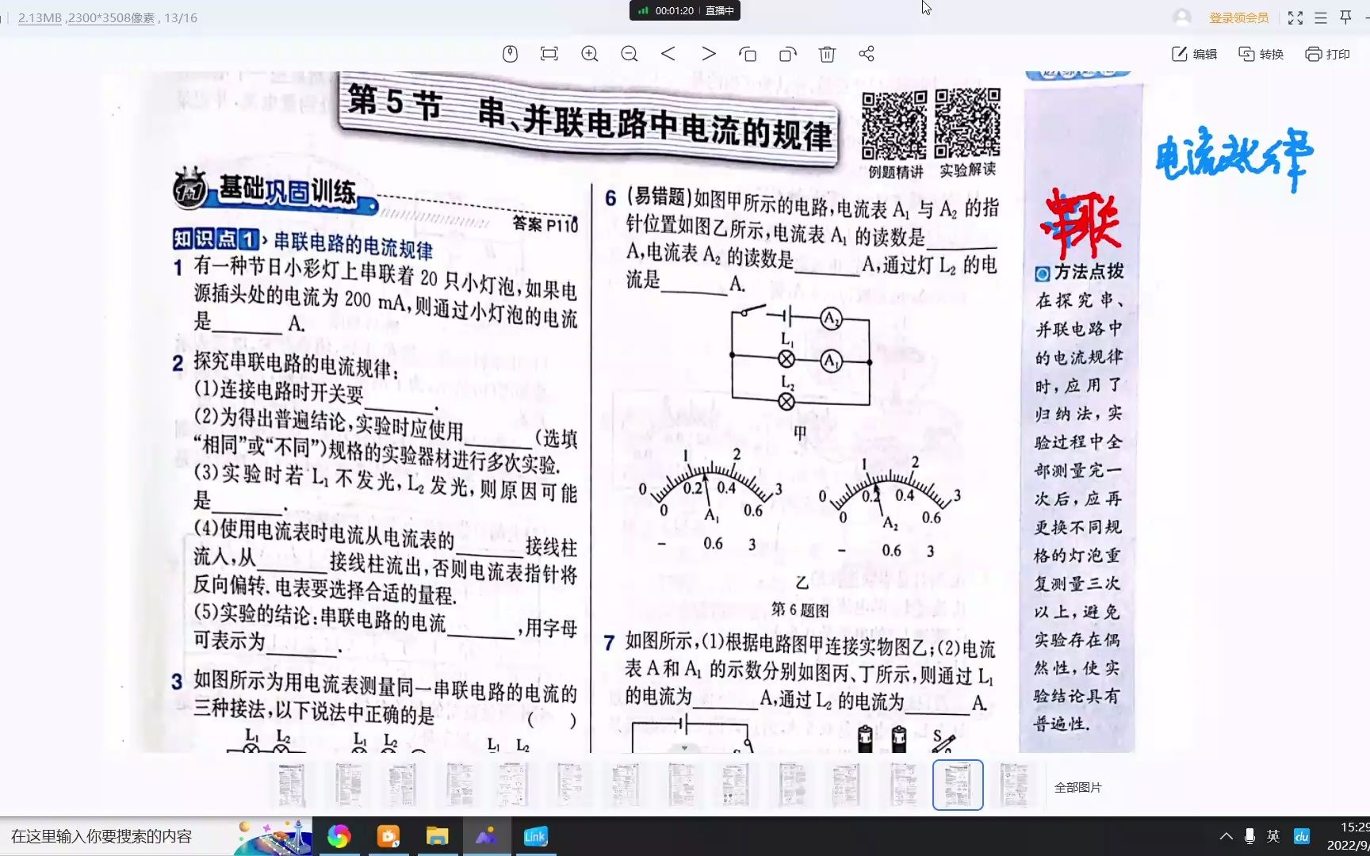Viewport: 1370px width, 856px height.
Task: Open the share icon in the toolbar
Action: (x=867, y=54)
